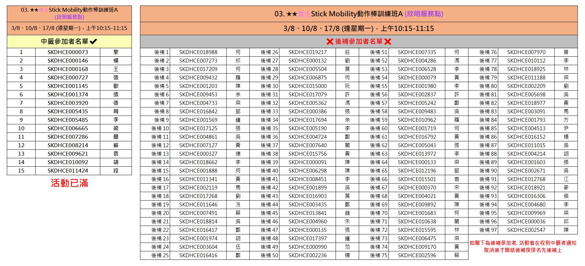Click the 後補 1 label

[x=162, y=52]
